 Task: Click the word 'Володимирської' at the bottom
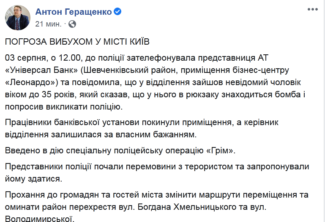pyautogui.click(x=39, y=219)
